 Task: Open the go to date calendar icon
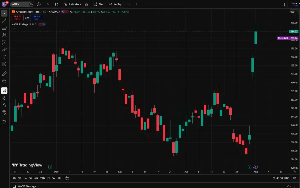[67, 178]
